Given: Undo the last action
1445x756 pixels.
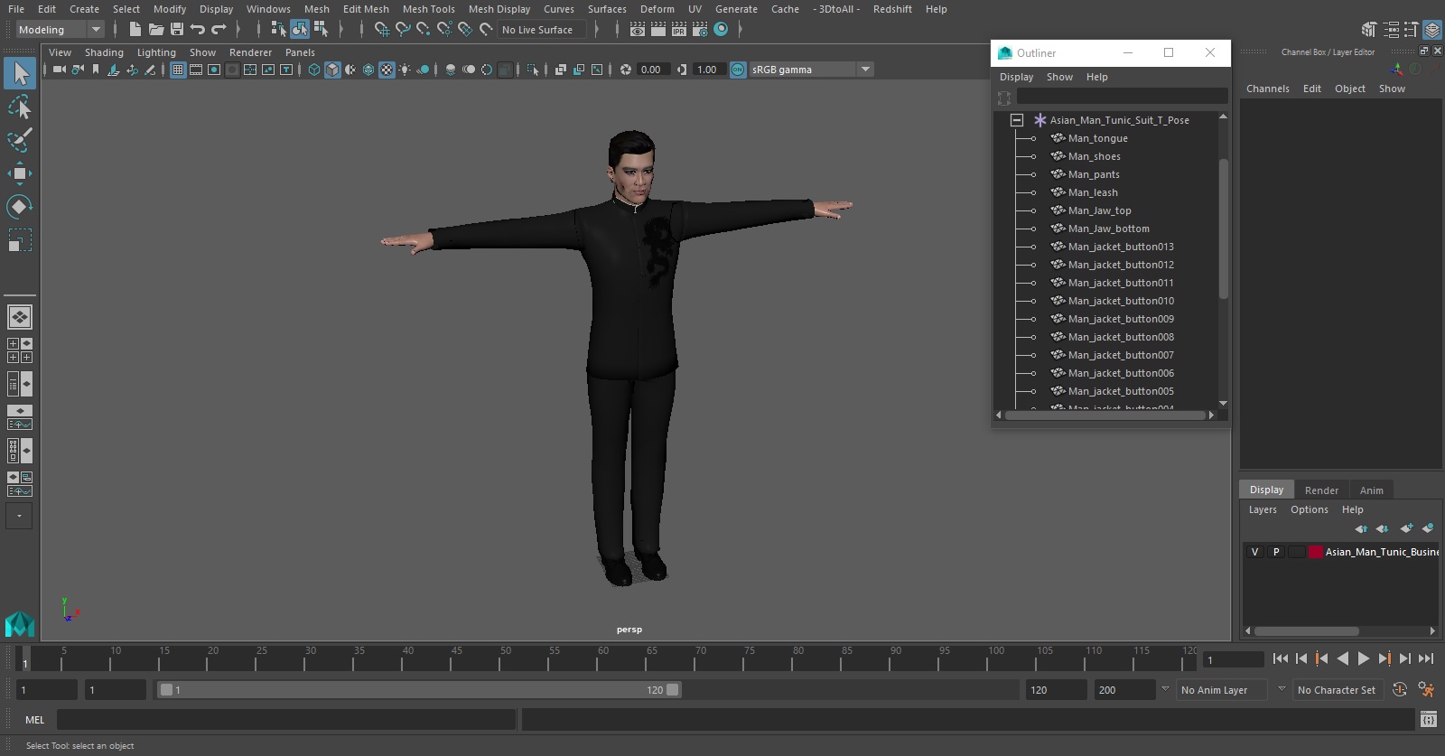Looking at the screenshot, I should click(x=198, y=30).
